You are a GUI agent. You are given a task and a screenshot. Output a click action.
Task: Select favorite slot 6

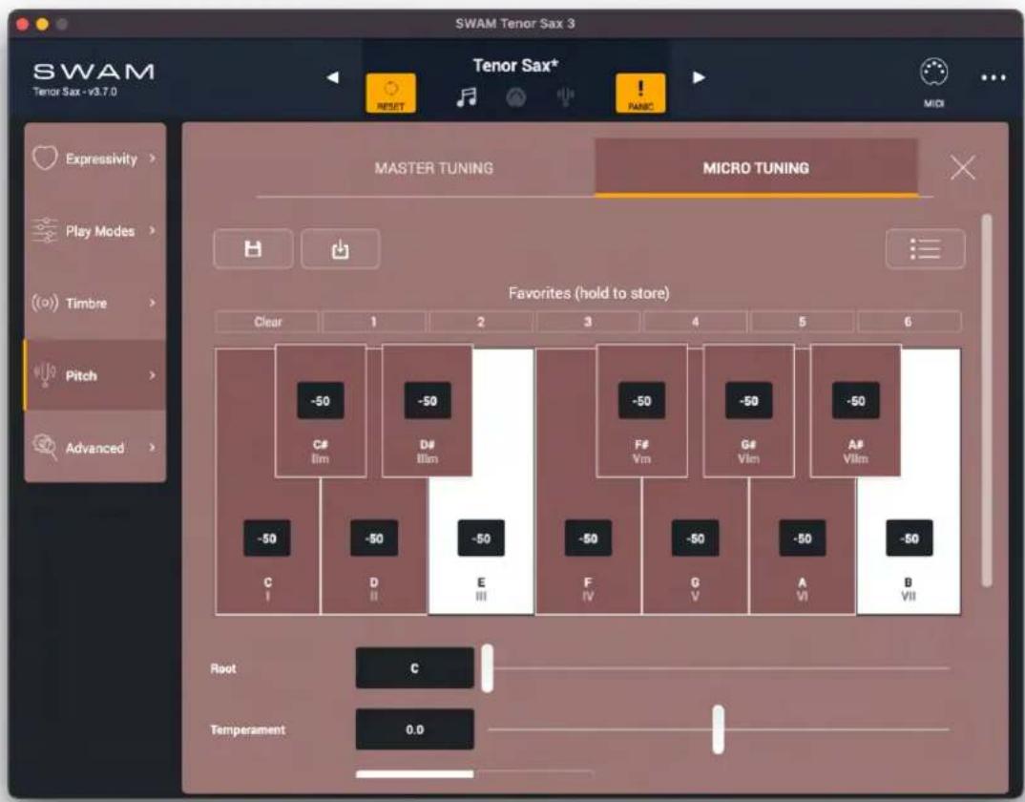pyautogui.click(x=909, y=322)
